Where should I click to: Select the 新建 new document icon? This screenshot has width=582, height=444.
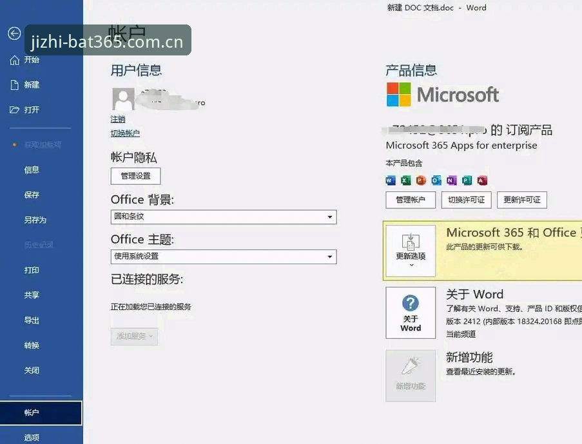(14, 85)
